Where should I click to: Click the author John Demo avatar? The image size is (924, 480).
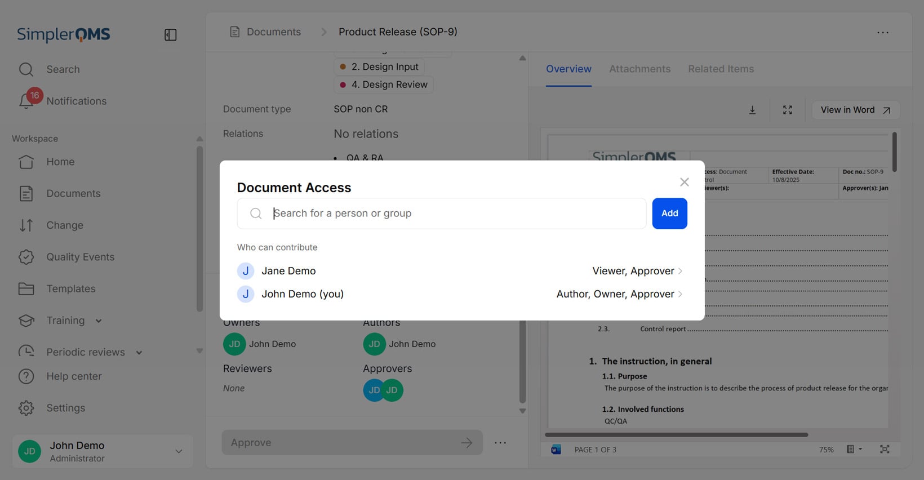pyautogui.click(x=374, y=344)
